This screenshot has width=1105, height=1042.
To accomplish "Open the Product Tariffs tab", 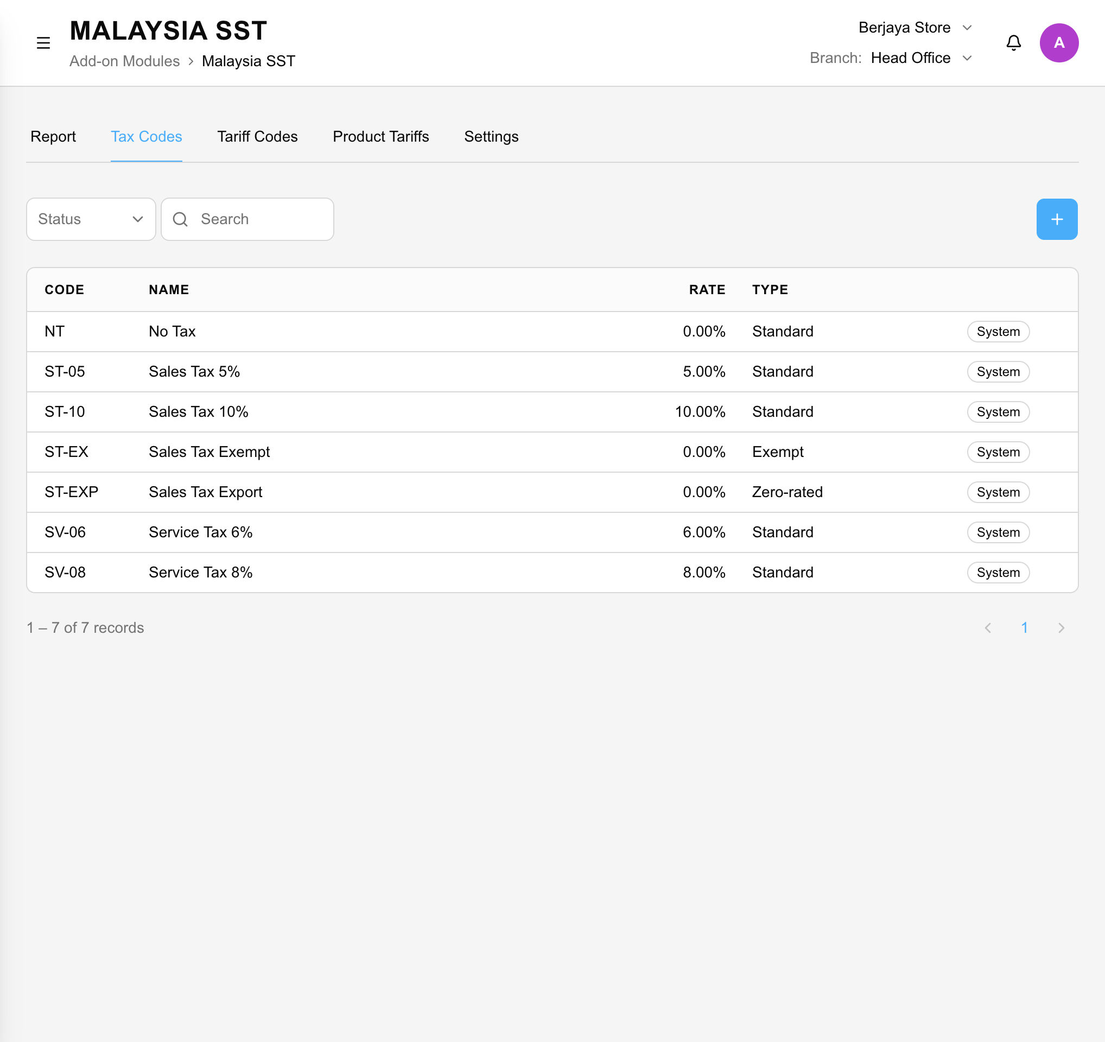I will pos(381,137).
